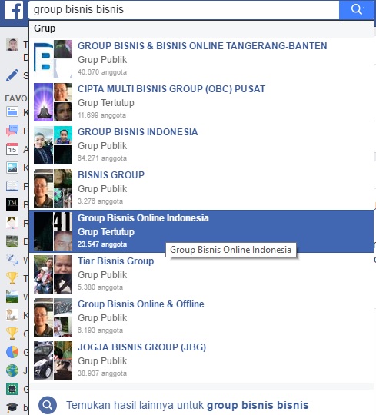
Task: Click the magnifier icon beside 'Temukan hasil lainnya'
Action: pos(48,405)
